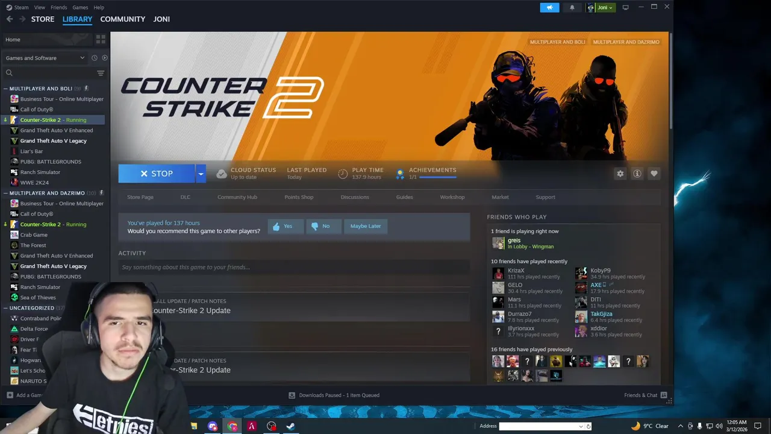Open the notifications bell
The height and width of the screenshot is (434, 771).
572,7
